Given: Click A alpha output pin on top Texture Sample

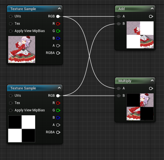Looking at the screenshot, I should [58, 46].
